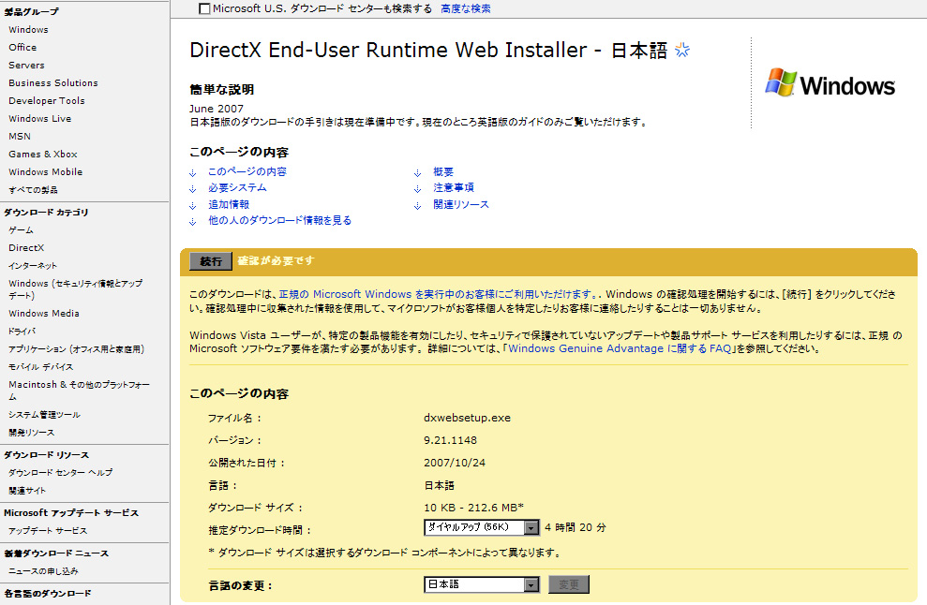Open the 日本語 language dropdown
Viewport: 927px width, 605px height.
[481, 585]
